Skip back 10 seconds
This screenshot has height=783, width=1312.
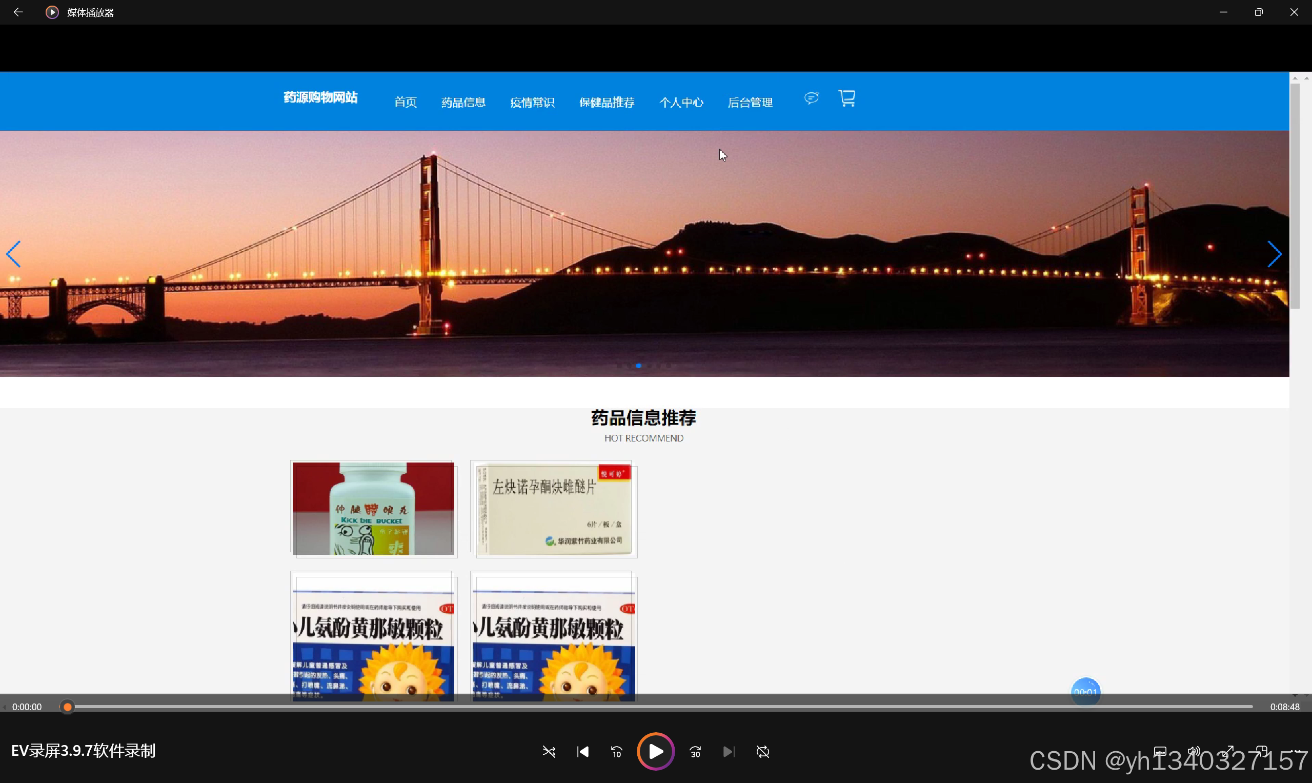616,751
